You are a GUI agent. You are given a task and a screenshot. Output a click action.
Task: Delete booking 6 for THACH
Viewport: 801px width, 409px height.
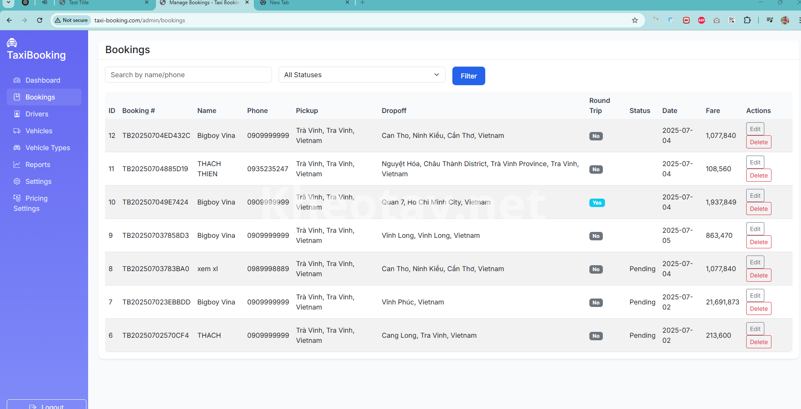[x=758, y=342]
